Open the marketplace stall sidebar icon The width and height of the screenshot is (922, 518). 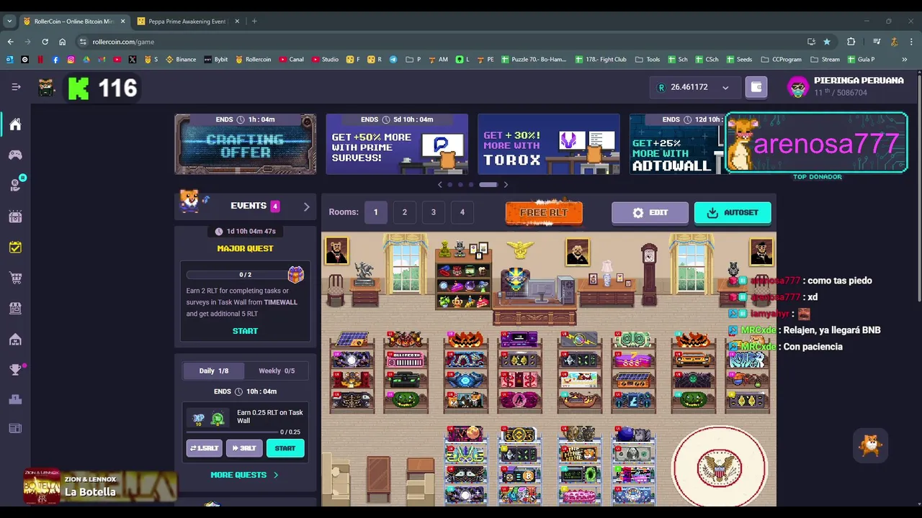point(15,308)
